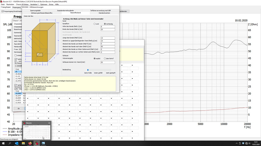Image resolution: width=261 pixels, height=146 pixels.
Task: Click the Boxsim window preview thumbnail
Action: [x=37, y=132]
